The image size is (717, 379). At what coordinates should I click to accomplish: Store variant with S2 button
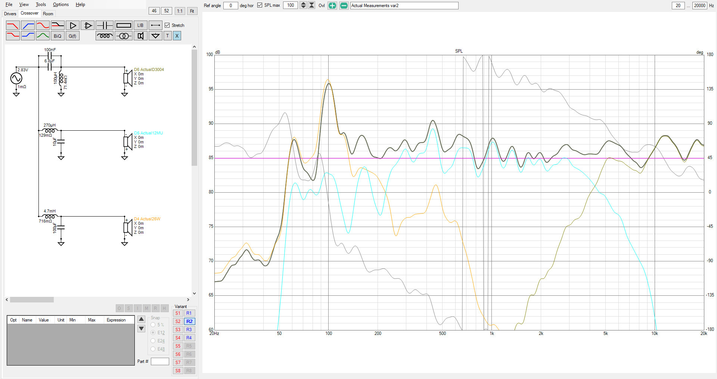178,321
